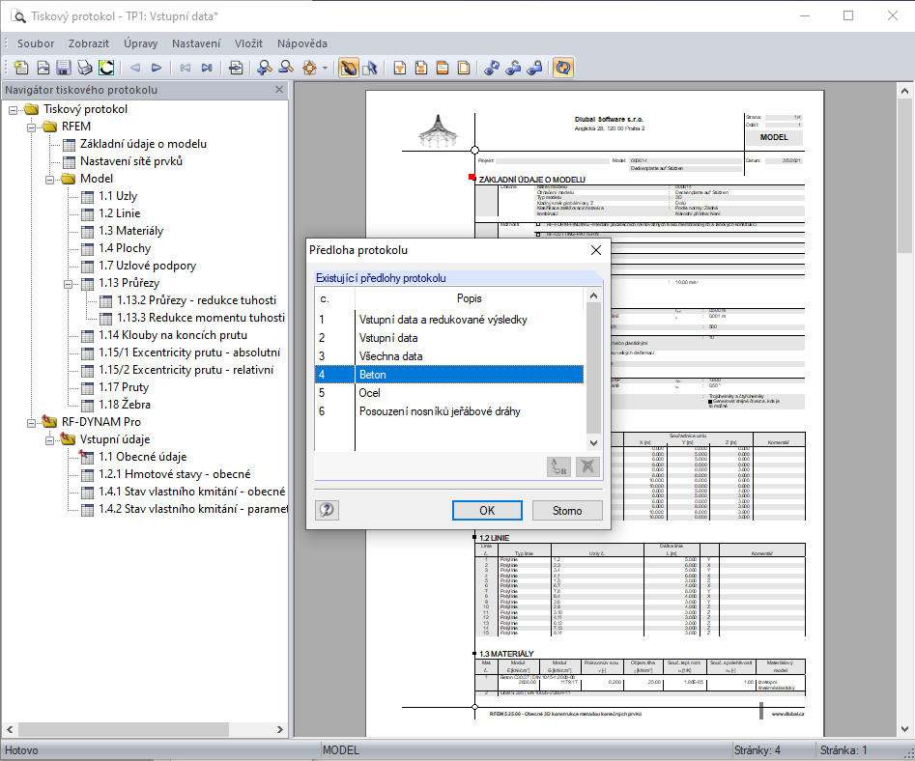This screenshot has width=915, height=761.
Task: Click the zoom out magnifier icon
Action: pyautogui.click(x=286, y=68)
